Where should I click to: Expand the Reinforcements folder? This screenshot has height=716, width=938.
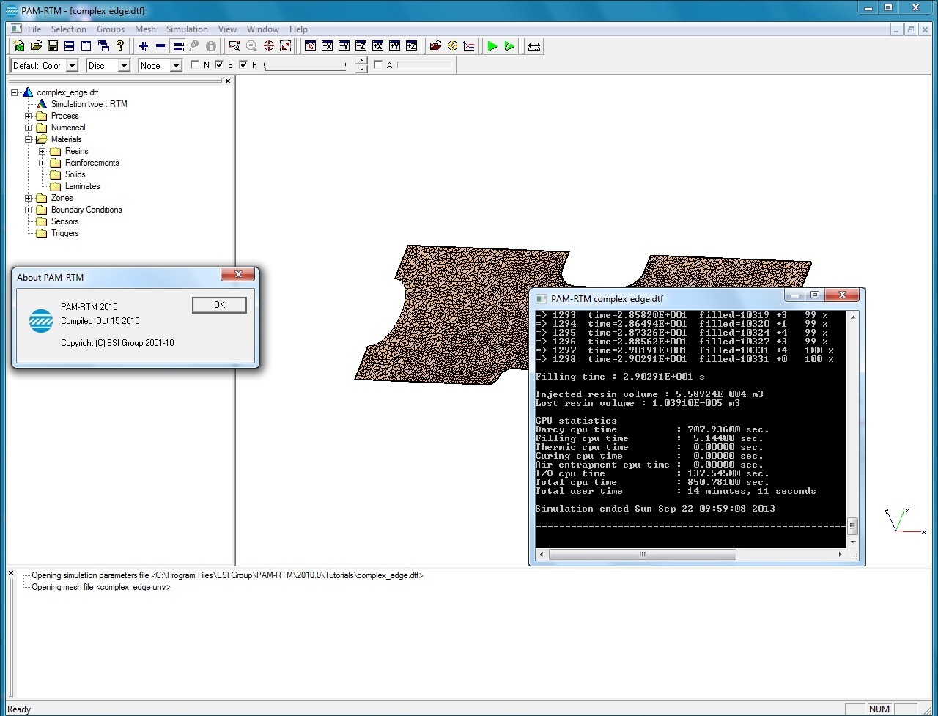coord(43,163)
